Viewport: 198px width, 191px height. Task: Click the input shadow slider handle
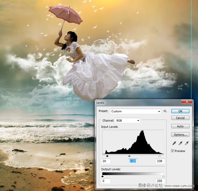point(107,156)
